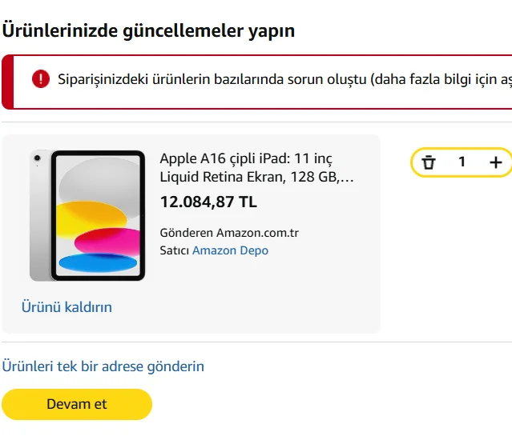
Task: Click the "Ürünü kaldırın" link
Action: (x=67, y=307)
